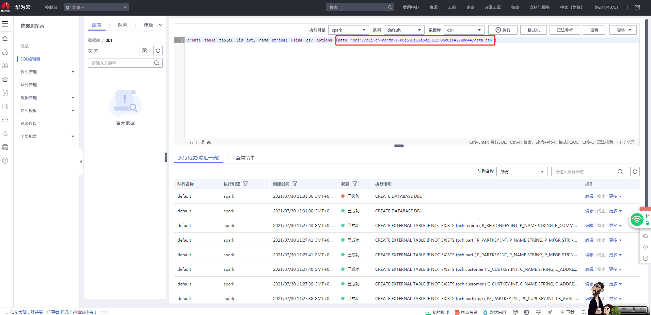
Task: Expand the 作业管理 sidebar section
Action: tap(47, 72)
